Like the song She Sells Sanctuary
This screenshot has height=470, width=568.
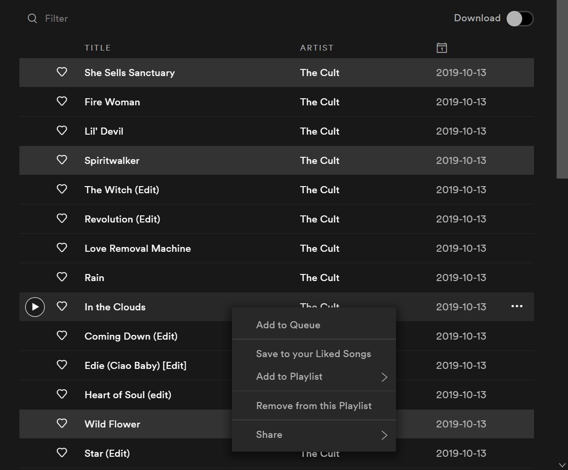62,72
